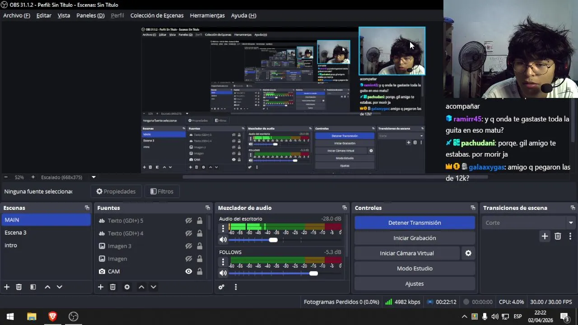Open scene filters icon in Escenas toolbar
Screen dimensions: 578x325
tap(33, 287)
